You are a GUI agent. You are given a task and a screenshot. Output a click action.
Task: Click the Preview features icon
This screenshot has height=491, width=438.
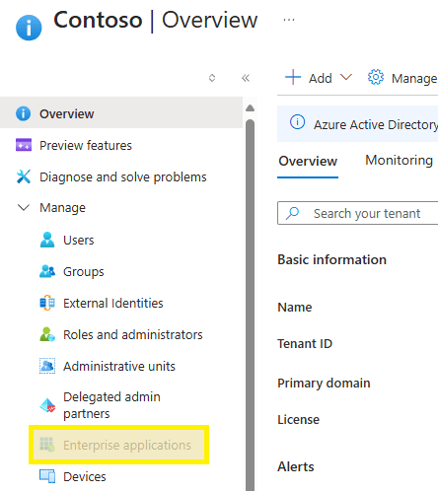(24, 145)
